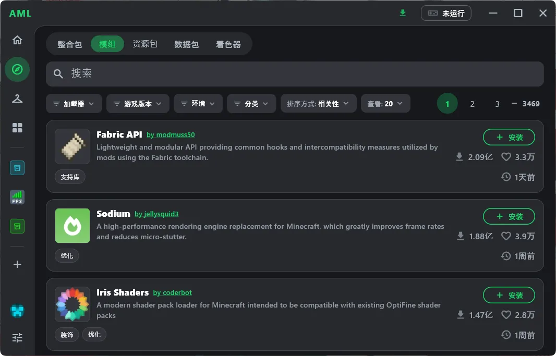Open the Fabric API title
This screenshot has height=356, width=556.
(x=119, y=134)
